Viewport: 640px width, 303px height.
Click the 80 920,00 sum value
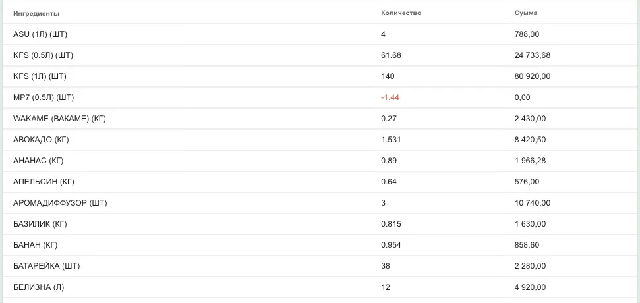point(533,76)
